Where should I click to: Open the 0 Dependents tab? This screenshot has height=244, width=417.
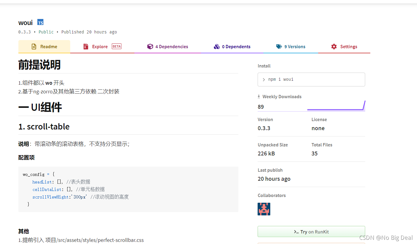point(232,47)
